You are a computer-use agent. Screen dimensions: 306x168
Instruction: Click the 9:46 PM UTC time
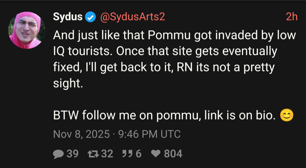(x=148, y=134)
